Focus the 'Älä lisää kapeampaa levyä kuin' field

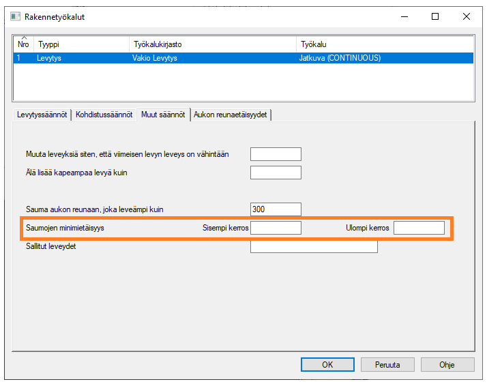pos(276,173)
